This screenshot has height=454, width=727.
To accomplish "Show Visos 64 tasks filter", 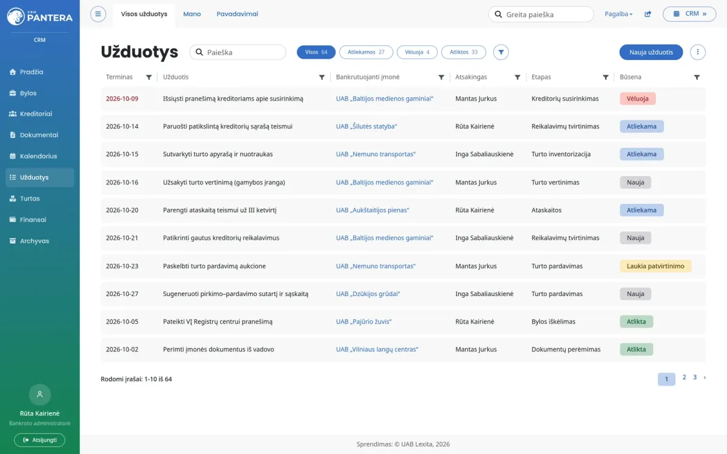I will [x=316, y=52].
